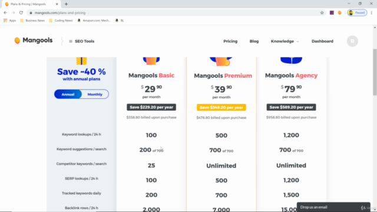The image size is (377, 212).
Task: Open the Apps bookmarks shortcut
Action: coord(9,21)
